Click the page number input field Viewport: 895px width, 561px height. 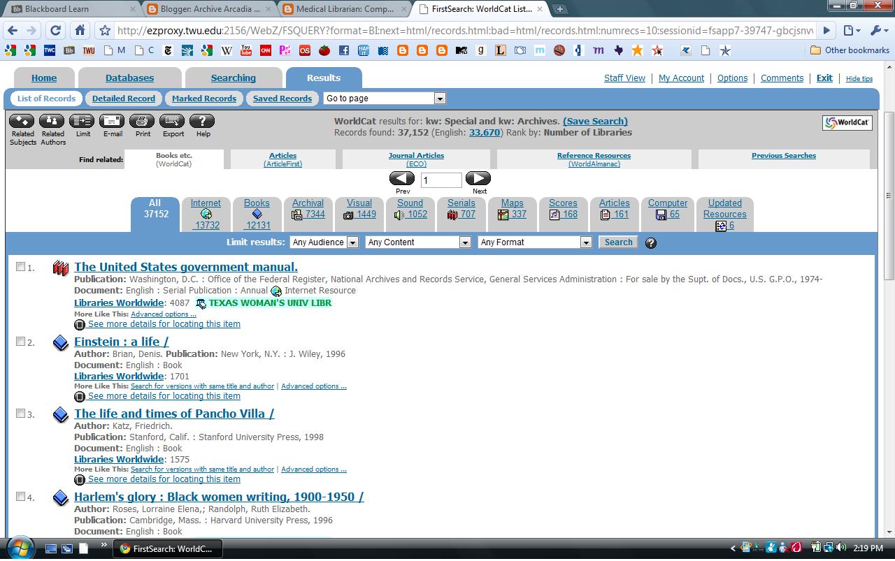(x=441, y=180)
